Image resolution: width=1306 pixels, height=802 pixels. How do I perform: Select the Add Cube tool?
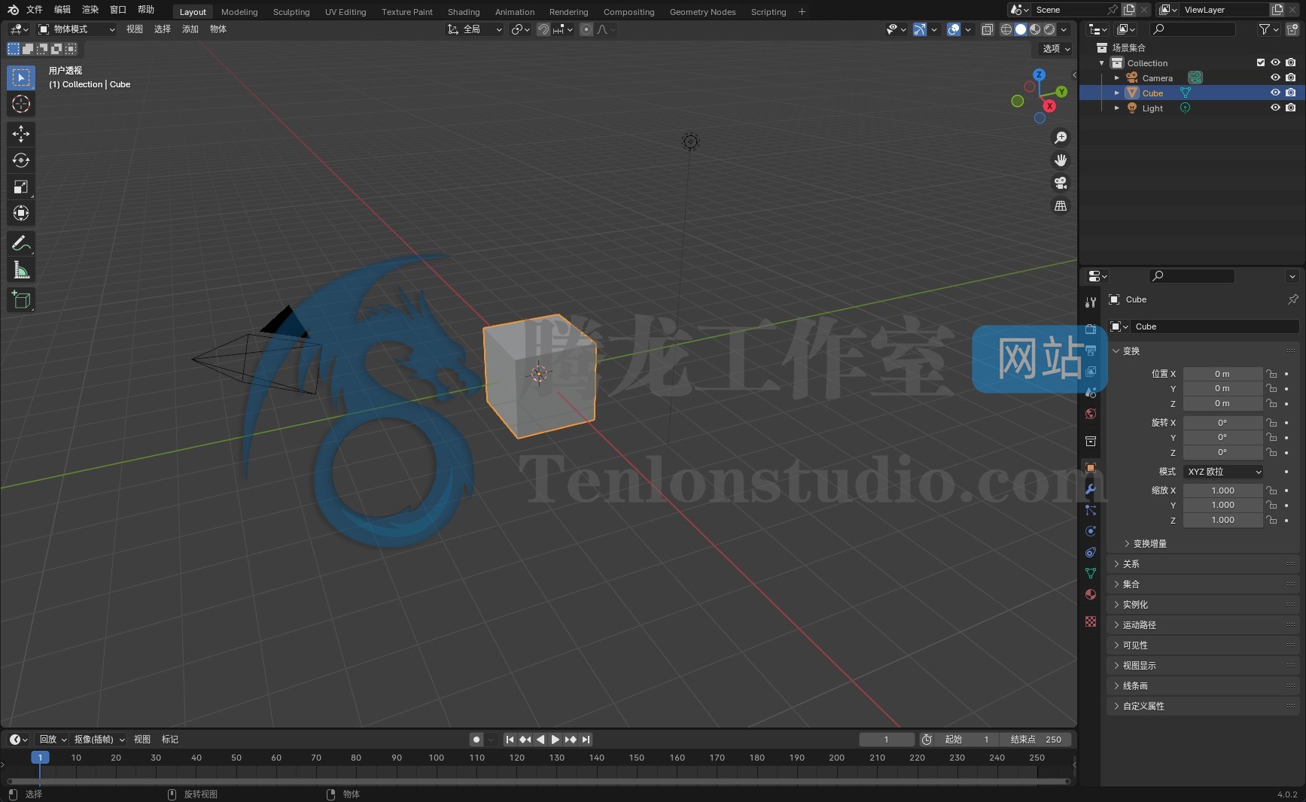[x=21, y=299]
